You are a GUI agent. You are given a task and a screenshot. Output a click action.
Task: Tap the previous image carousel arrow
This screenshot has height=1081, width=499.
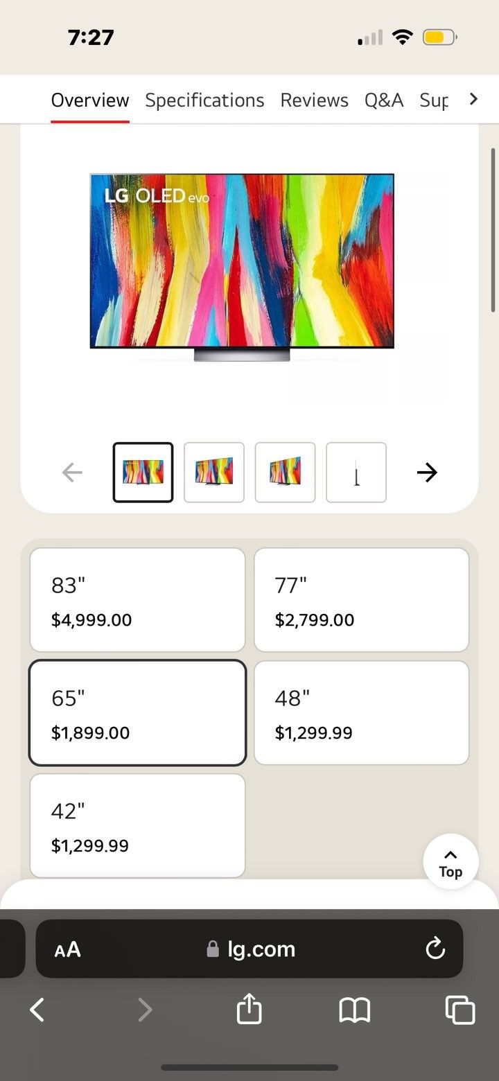72,472
